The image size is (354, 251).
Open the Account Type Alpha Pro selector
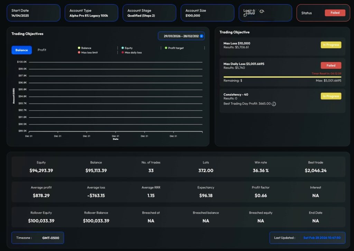pyautogui.click(x=91, y=13)
